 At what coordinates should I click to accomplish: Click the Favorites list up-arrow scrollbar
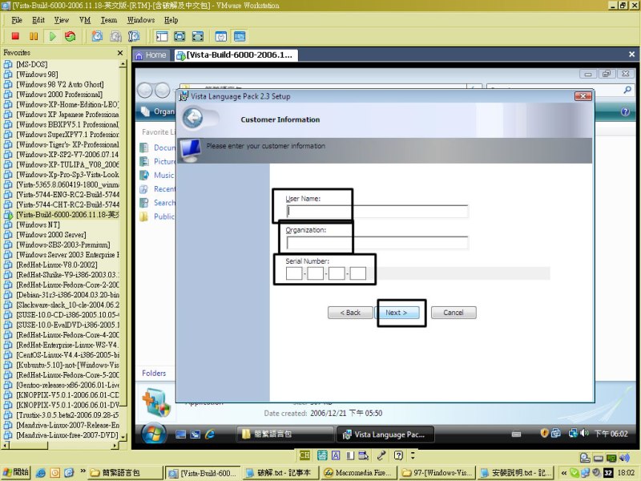pos(123,64)
